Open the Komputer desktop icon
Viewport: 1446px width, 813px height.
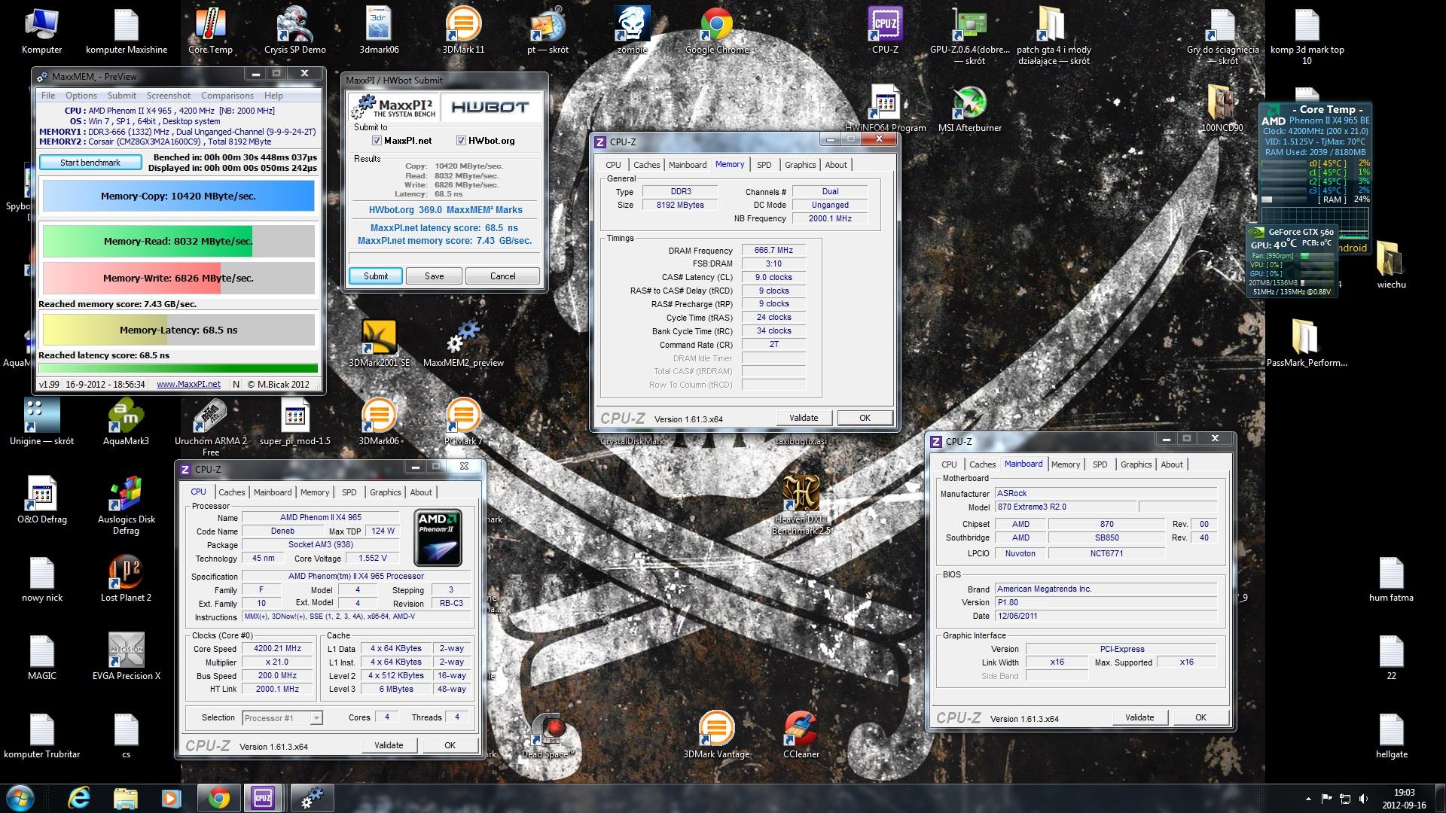(41, 31)
